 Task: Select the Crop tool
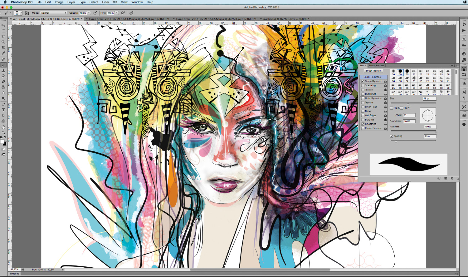4,48
